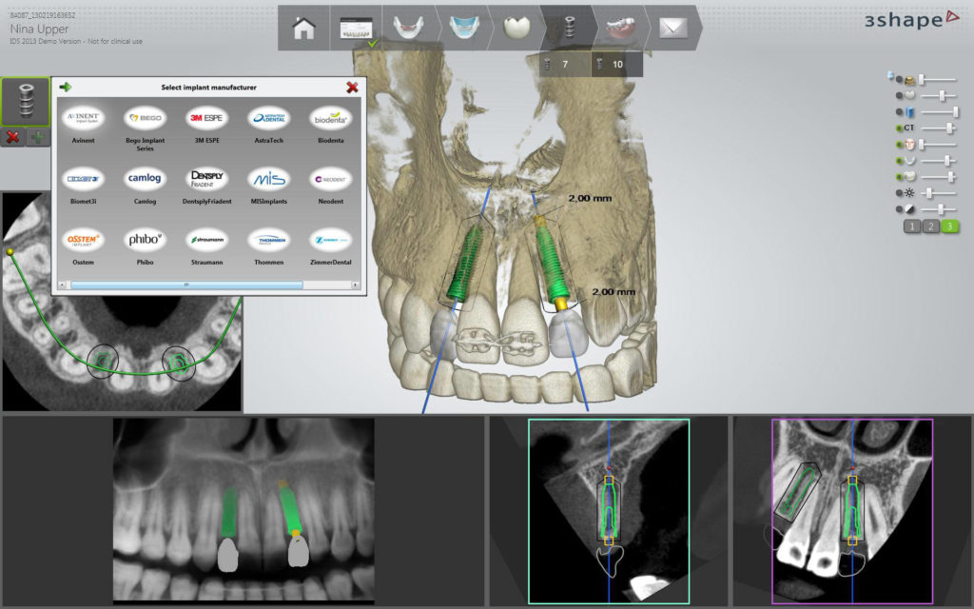Go to the Home workflow step
The image size is (974, 609).
pos(303,28)
